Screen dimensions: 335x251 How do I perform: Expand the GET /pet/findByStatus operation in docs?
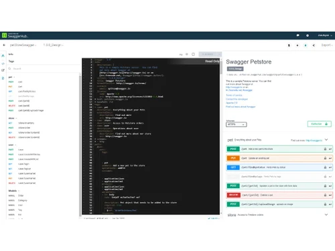click(279, 167)
